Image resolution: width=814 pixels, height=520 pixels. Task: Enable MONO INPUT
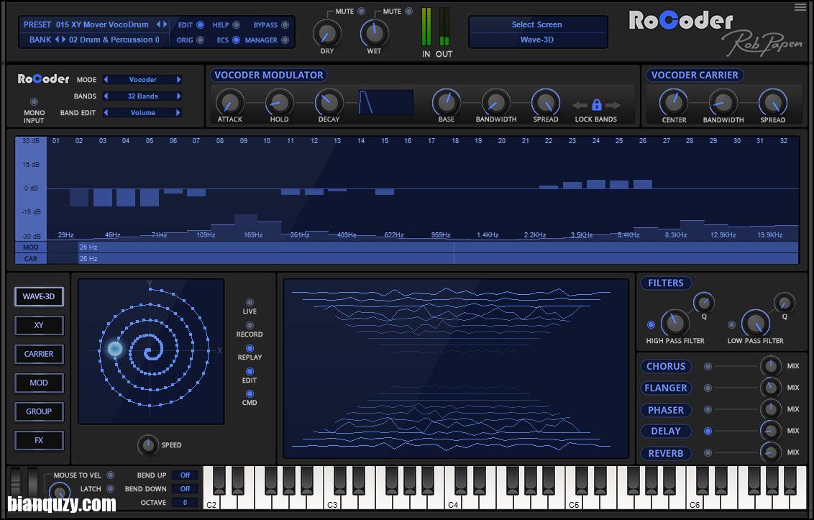[34, 102]
